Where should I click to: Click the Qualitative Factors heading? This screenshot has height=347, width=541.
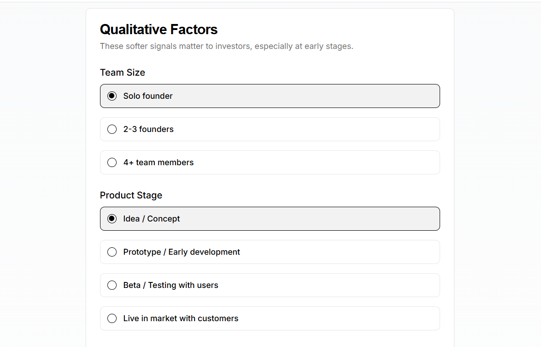pyautogui.click(x=159, y=30)
